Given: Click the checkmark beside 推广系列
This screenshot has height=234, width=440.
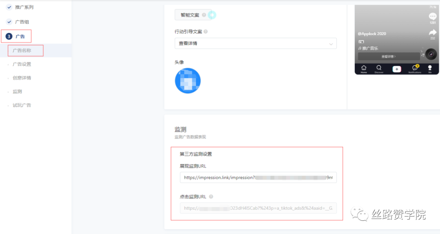Looking at the screenshot, I should [8, 7].
